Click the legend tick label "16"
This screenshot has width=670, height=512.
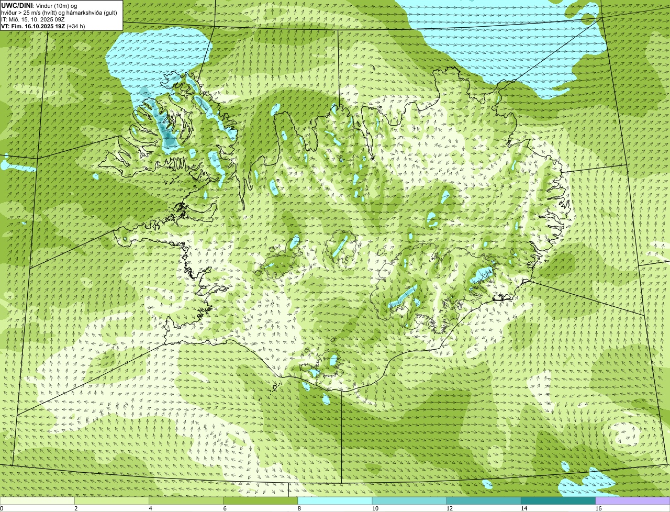598,508
